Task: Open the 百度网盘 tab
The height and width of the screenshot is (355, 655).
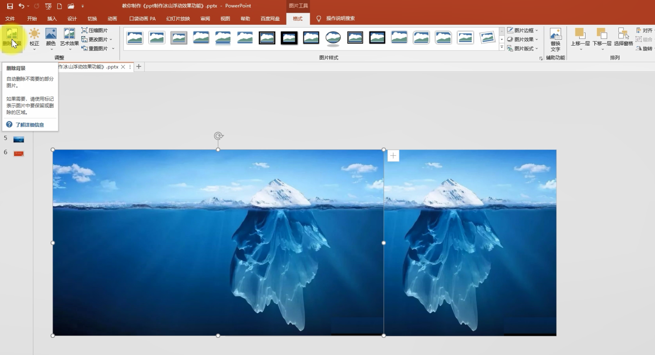Action: [x=270, y=18]
